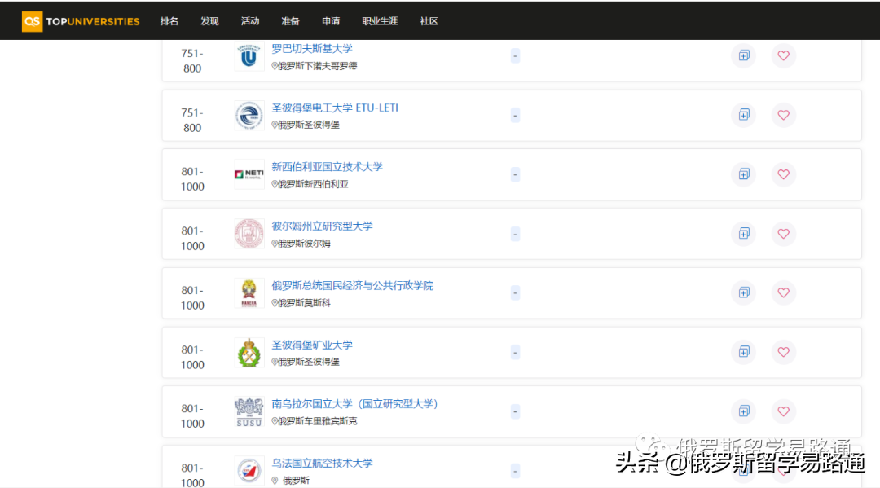Click the 乌法国立航空技术大学 logo
The width and height of the screenshot is (880, 488).
pyautogui.click(x=249, y=471)
